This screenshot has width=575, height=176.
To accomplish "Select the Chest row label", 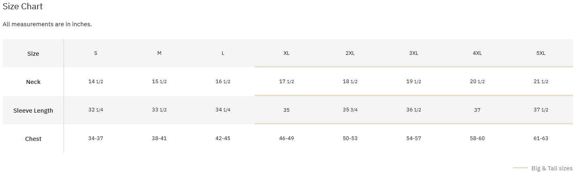I will point(33,139).
